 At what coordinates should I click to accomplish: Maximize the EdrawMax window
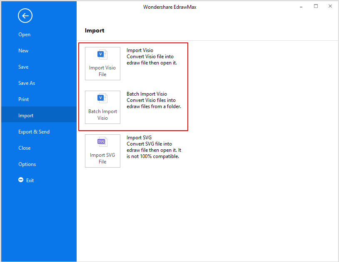pos(316,6)
